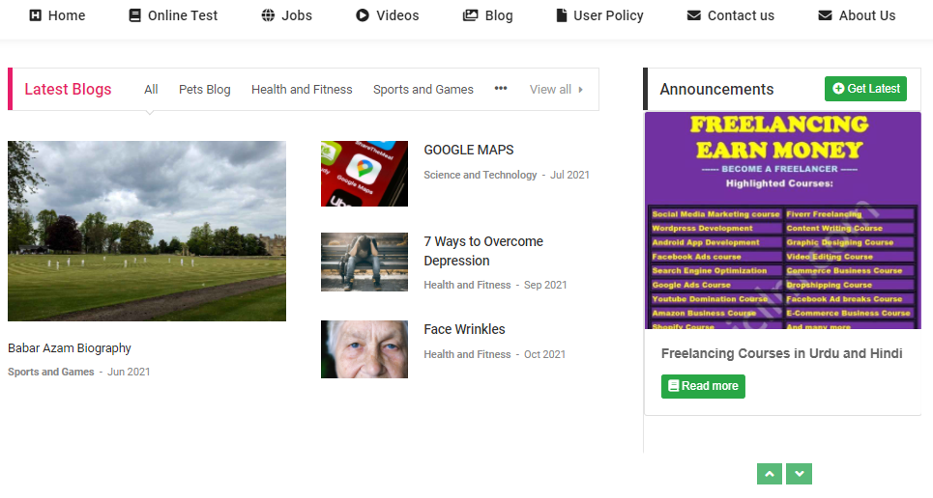This screenshot has width=933, height=498.
Task: Switch to Health and Fitness tab
Action: tap(302, 90)
